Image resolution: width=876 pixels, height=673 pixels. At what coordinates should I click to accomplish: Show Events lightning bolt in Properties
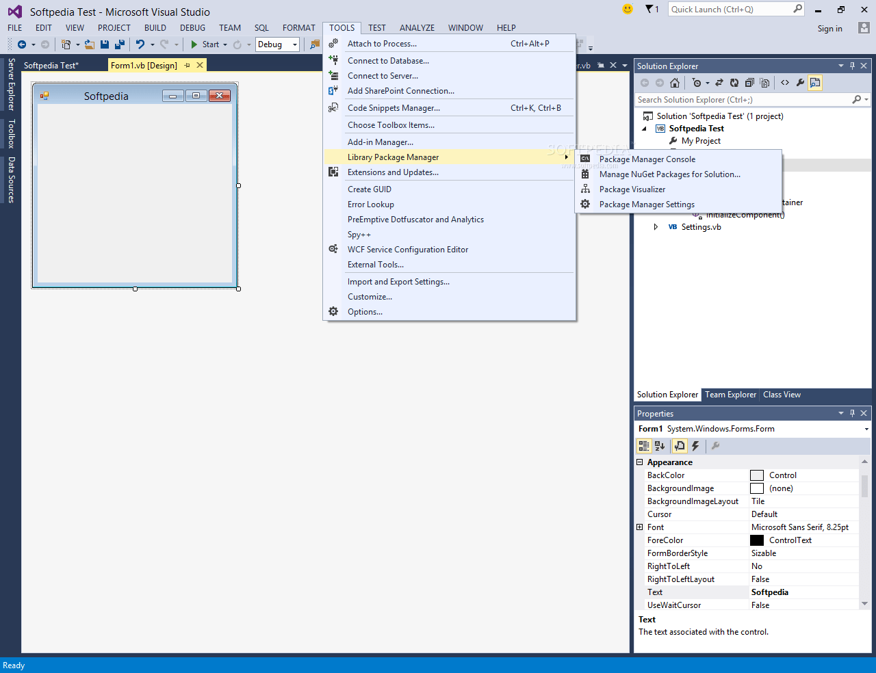695,446
